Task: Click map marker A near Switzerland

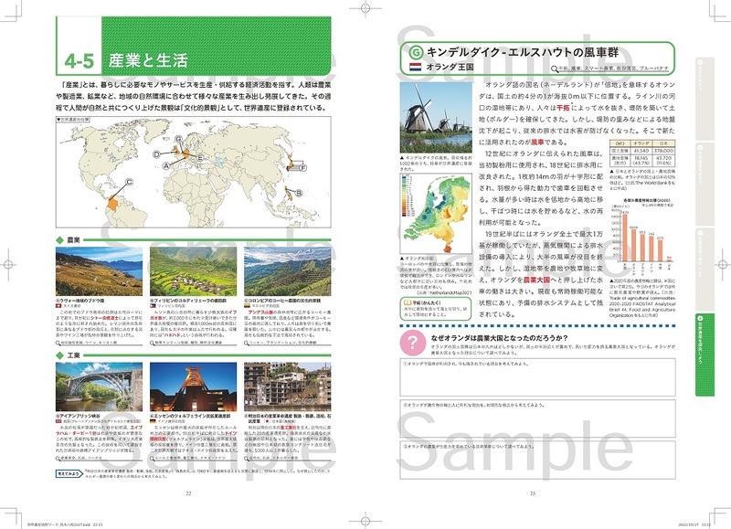Action: click(x=166, y=166)
